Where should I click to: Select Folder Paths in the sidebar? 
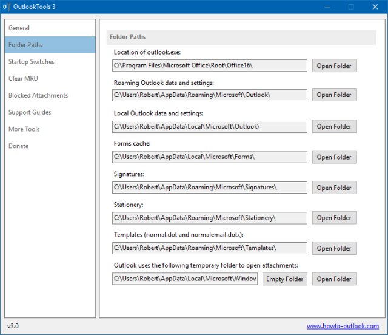point(25,45)
